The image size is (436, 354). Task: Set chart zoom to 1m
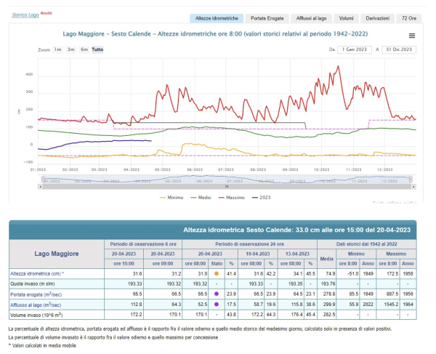tap(57, 49)
